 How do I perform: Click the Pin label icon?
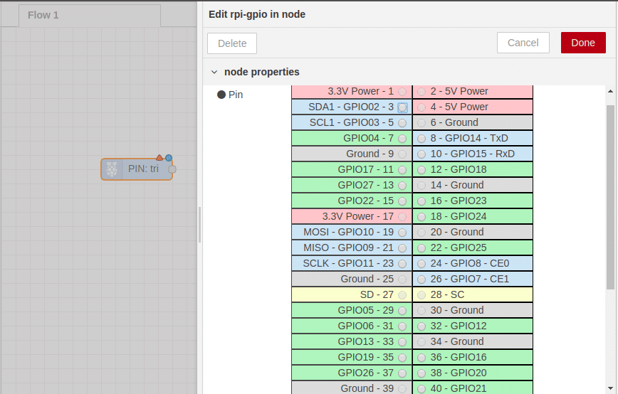tap(221, 95)
